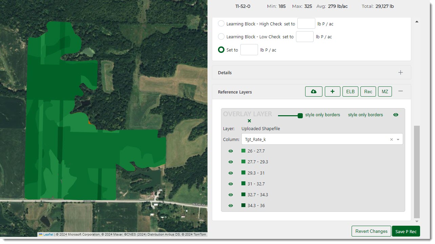Click the MZ reference layer button
Image resolution: width=435 pixels, height=244 pixels.
point(385,91)
